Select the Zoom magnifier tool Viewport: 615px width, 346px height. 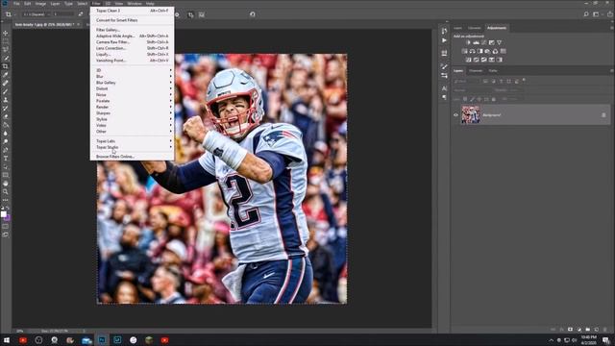pos(6,191)
